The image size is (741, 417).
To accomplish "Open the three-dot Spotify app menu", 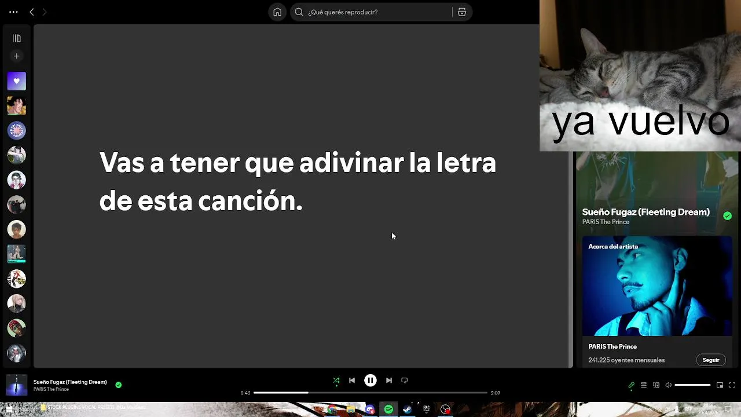I will 13,12.
